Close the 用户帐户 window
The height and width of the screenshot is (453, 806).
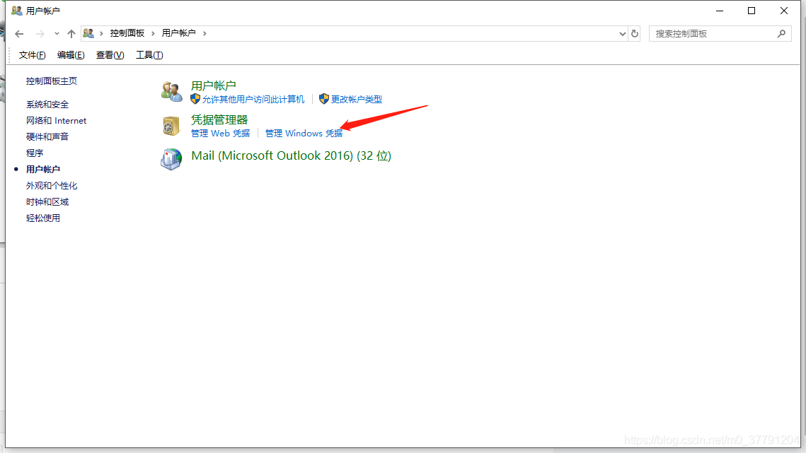784,11
